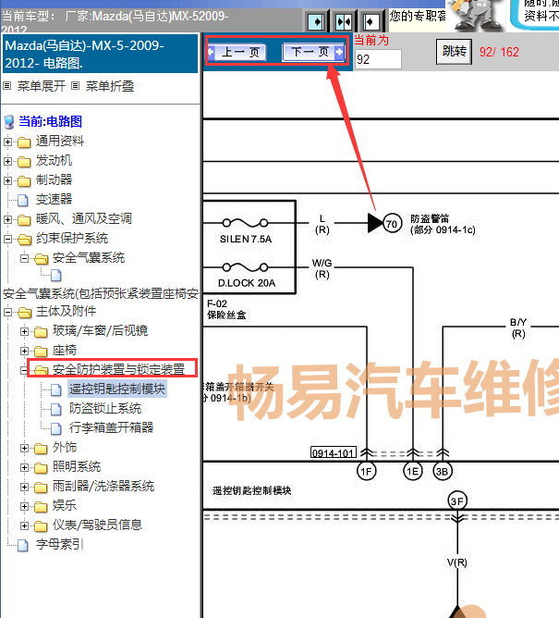Expand the 暖风、通风及空调 tree node
The width and height of the screenshot is (559, 618).
click(x=7, y=220)
